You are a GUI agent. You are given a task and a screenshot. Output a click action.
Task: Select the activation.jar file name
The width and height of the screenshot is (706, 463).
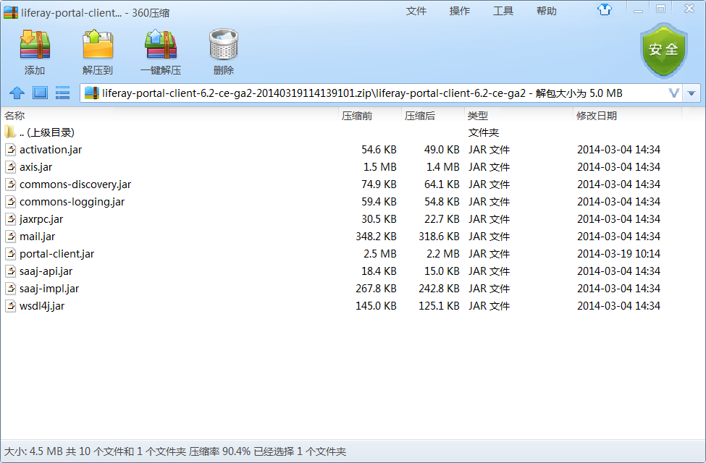click(51, 149)
